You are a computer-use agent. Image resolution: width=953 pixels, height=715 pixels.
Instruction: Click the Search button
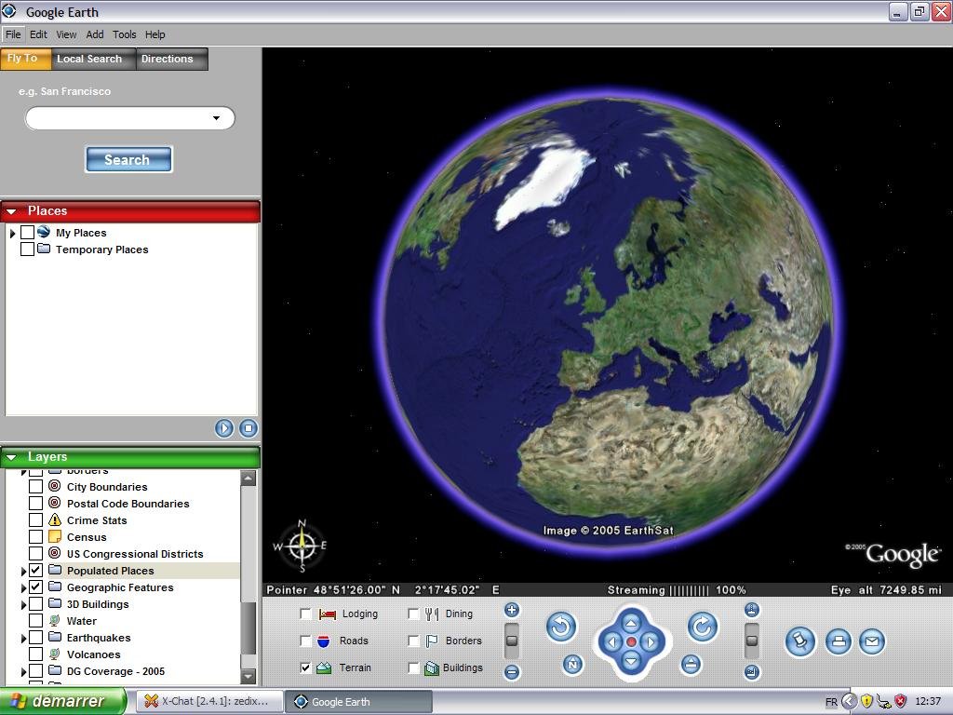pyautogui.click(x=128, y=159)
